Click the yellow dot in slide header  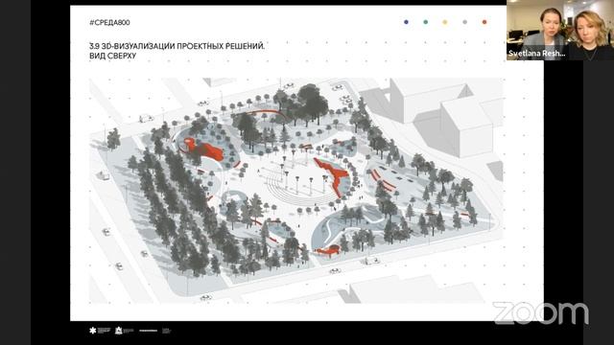point(445,22)
